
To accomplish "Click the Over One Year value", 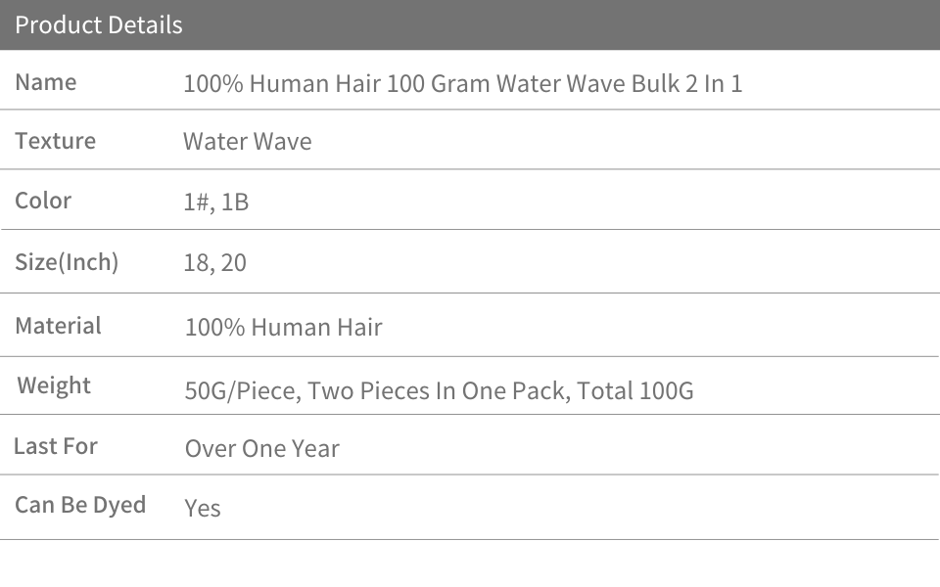I will point(261,449).
